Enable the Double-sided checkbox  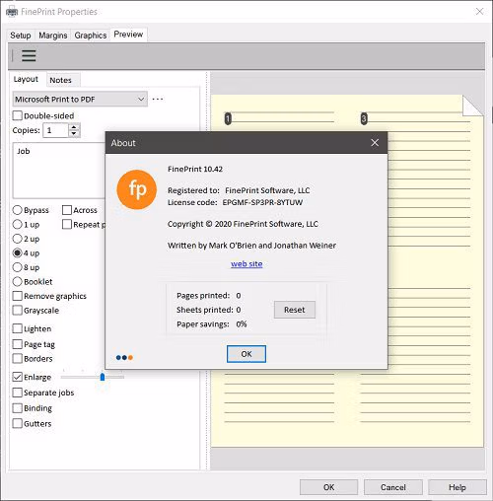coord(17,115)
